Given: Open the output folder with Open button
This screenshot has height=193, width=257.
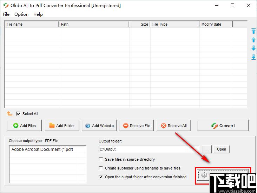Looking at the screenshot, I should coord(222,149).
